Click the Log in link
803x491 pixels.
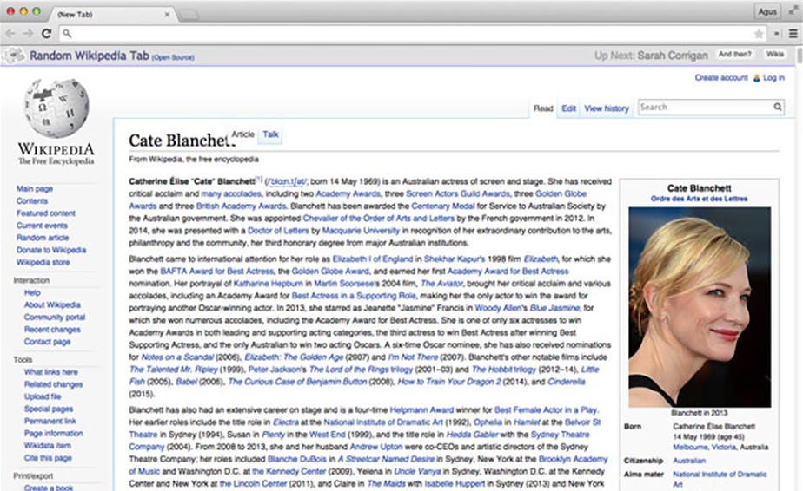pos(773,78)
